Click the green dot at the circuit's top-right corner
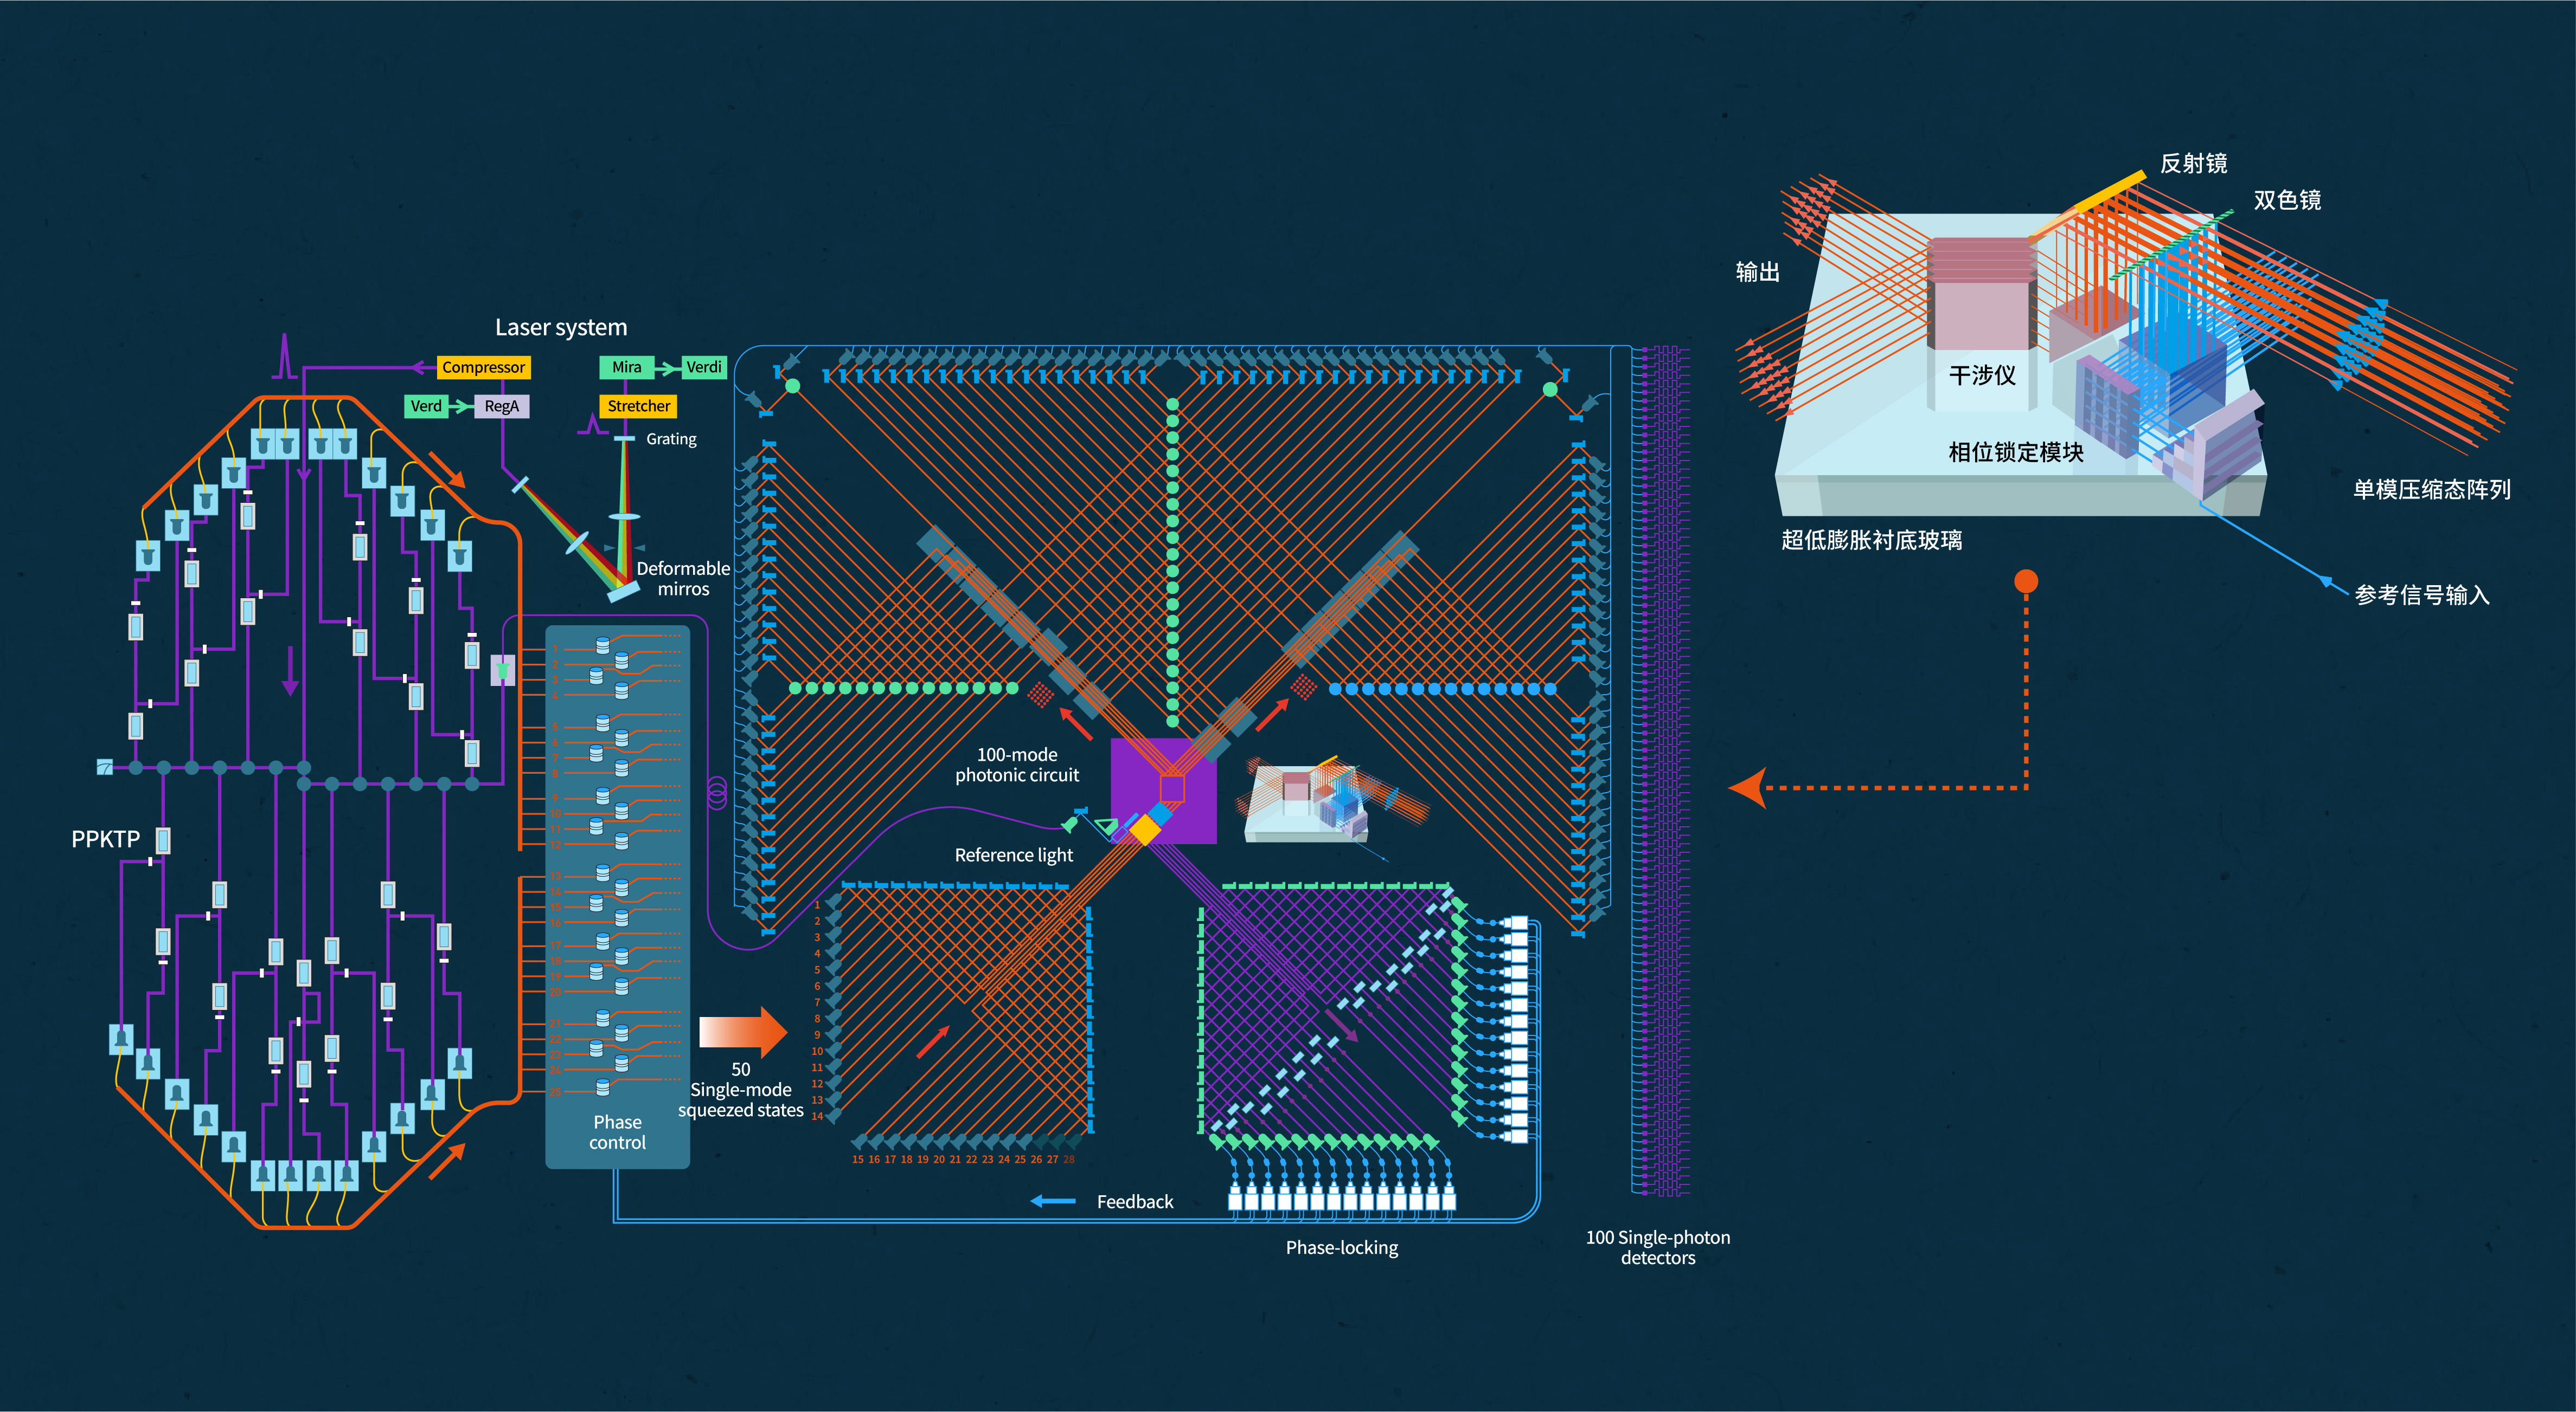Screen dimensions: 2576x1412 pyautogui.click(x=1550, y=388)
